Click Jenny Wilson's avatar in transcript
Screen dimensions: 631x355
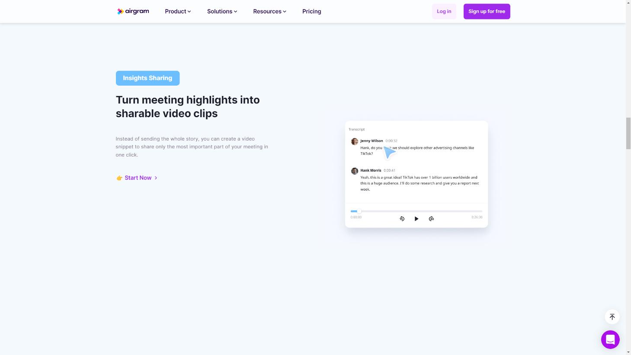coord(355,141)
